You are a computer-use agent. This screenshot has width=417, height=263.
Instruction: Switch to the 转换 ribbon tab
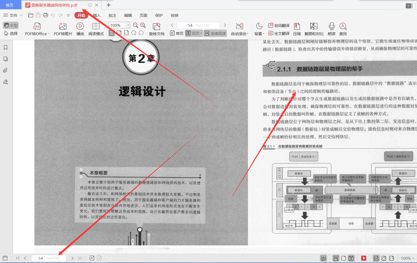pos(175,15)
